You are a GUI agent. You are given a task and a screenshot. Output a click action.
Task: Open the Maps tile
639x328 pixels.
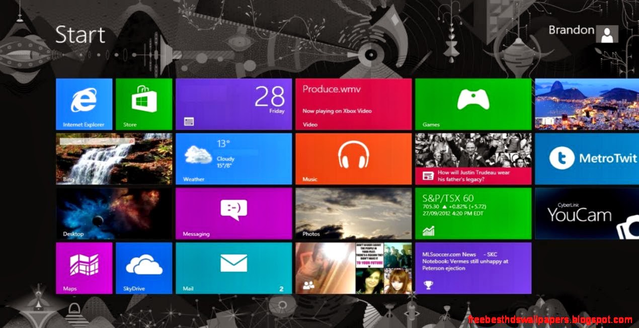pos(84,268)
